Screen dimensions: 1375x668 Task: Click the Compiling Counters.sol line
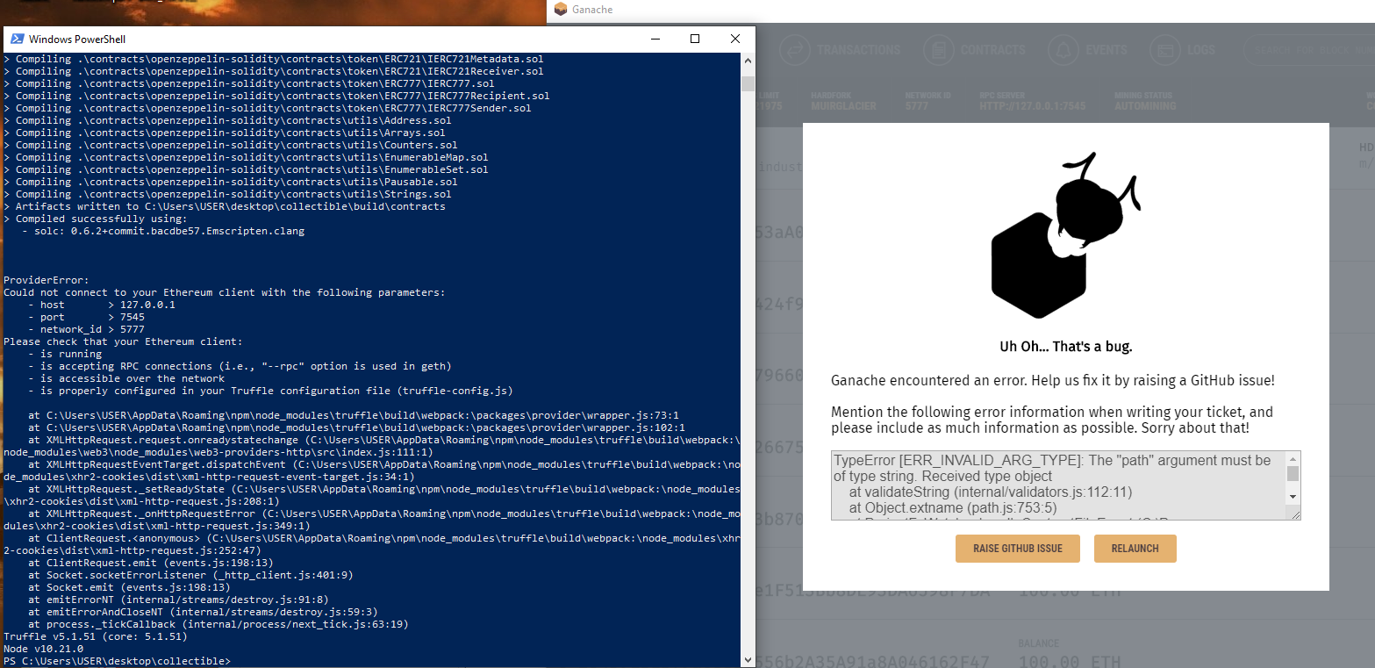click(231, 145)
